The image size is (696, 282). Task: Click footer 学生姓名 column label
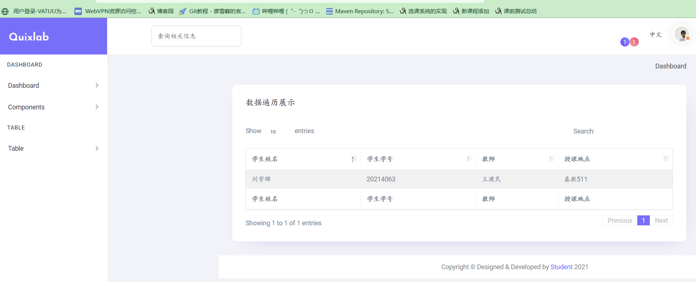265,199
